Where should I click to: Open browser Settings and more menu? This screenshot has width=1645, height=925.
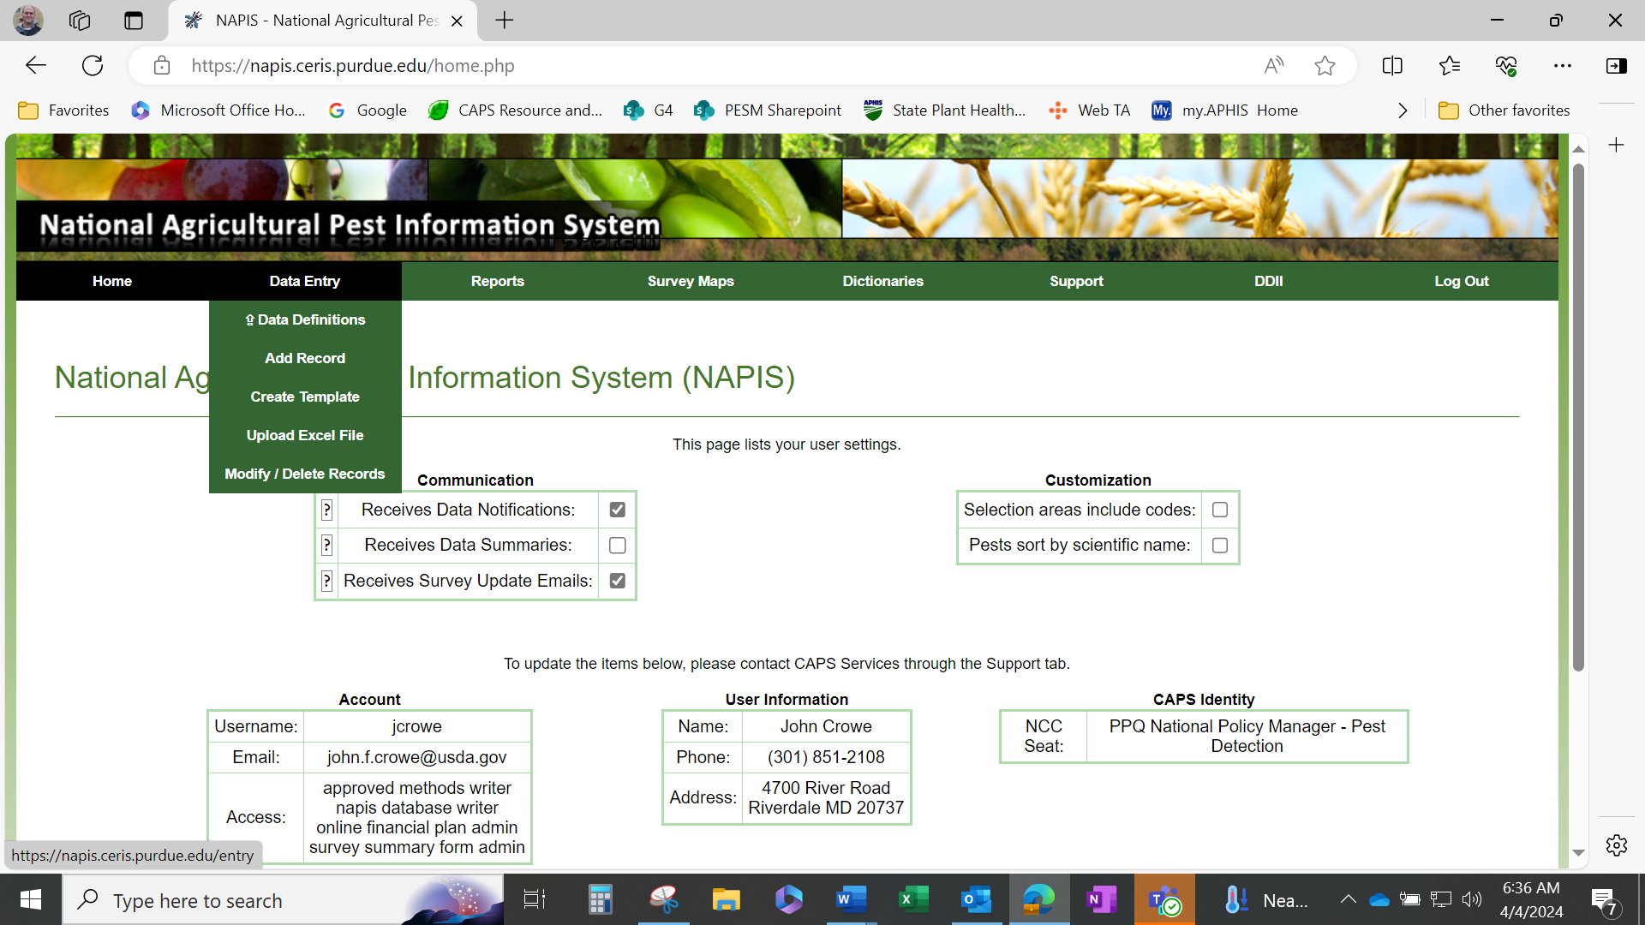1563,66
